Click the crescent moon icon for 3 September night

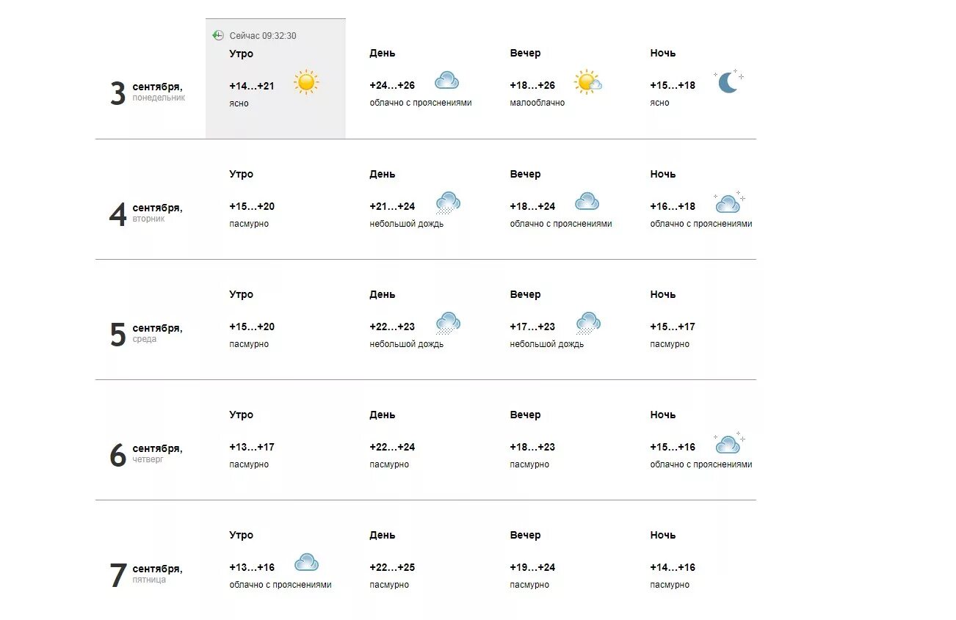[728, 81]
